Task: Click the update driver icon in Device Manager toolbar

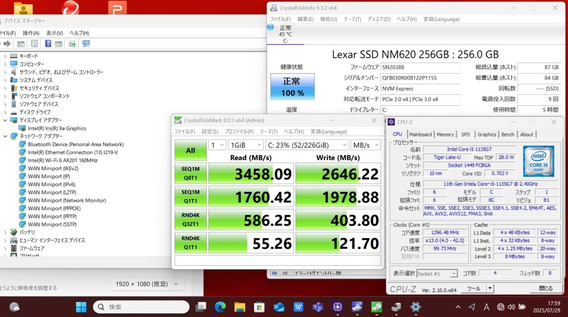Action: 72,44
